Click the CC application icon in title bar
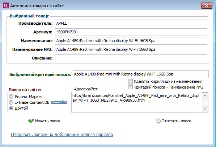Screen dimensions: 216x147 tap(6, 6)
